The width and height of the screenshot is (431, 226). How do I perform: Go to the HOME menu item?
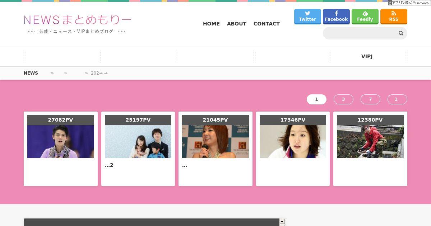point(211,24)
